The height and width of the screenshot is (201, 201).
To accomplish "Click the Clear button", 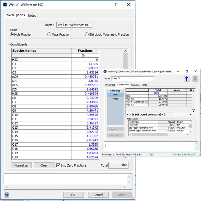I will tap(44, 165).
